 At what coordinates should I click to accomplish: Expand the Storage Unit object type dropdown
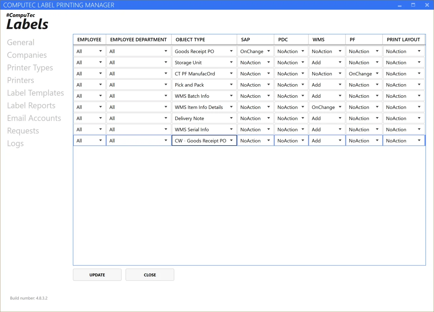(x=204, y=62)
